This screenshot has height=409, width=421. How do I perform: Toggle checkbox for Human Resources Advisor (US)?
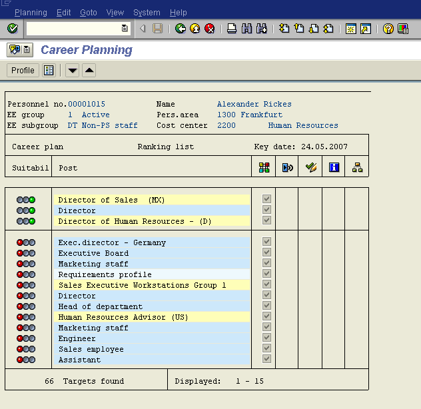pyautogui.click(x=266, y=316)
